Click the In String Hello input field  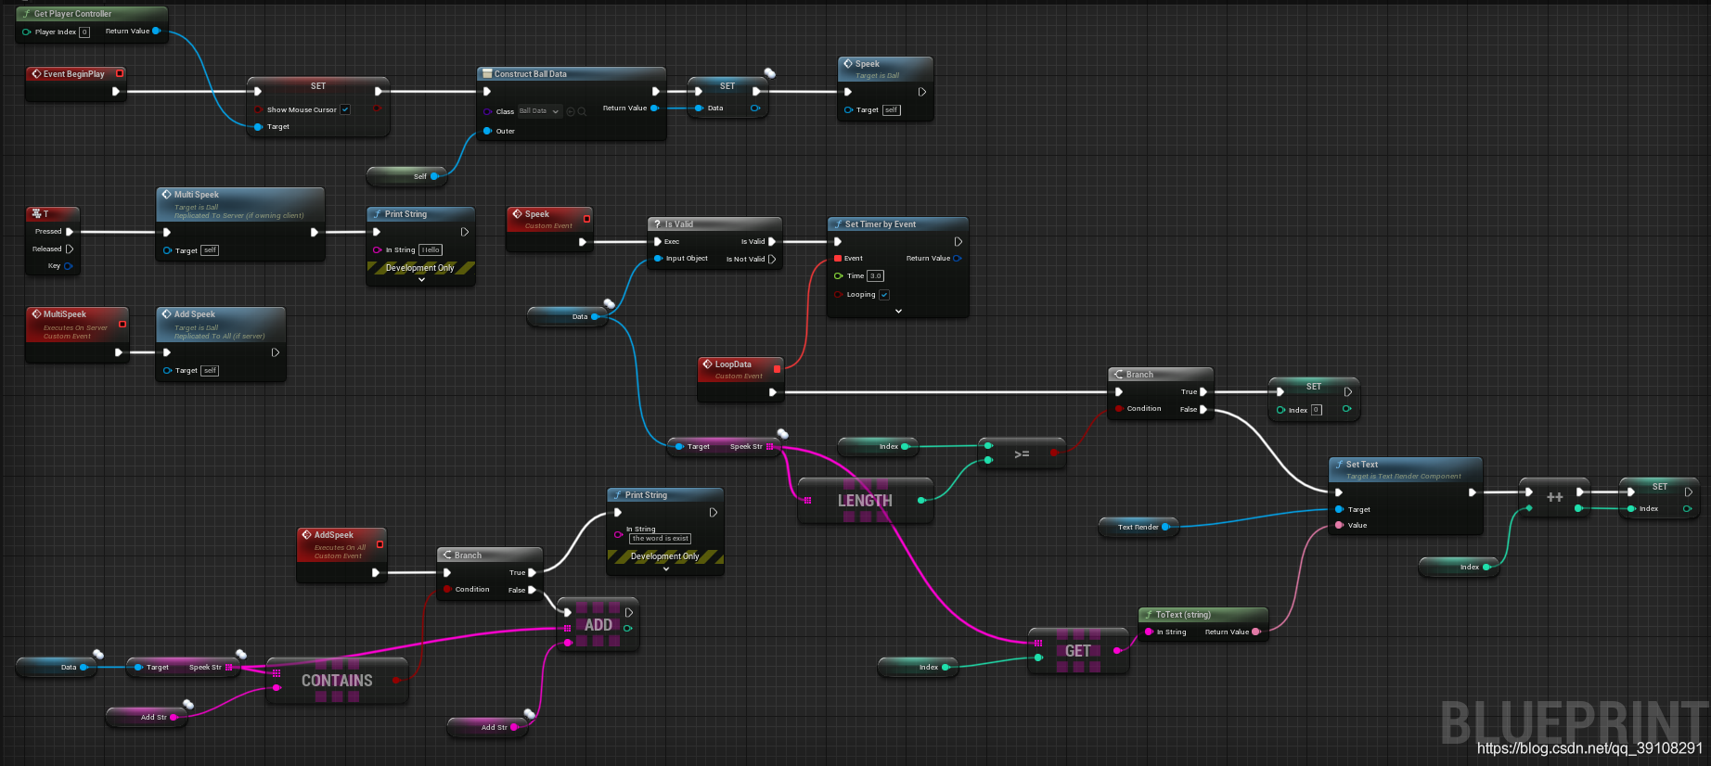431,249
